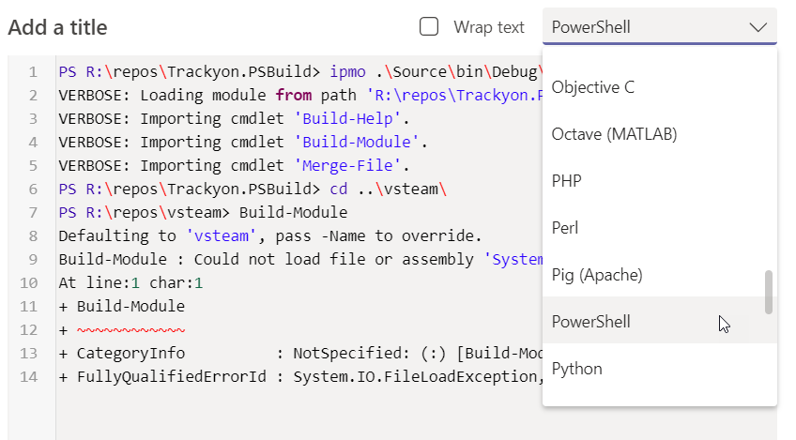Select Python from the language list

[x=660, y=369]
